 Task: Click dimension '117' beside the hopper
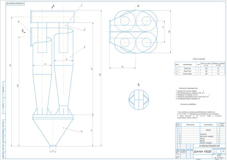(91, 130)
